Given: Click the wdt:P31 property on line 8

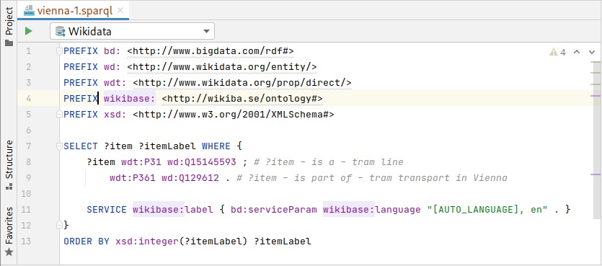Looking at the screenshot, I should (141, 162).
